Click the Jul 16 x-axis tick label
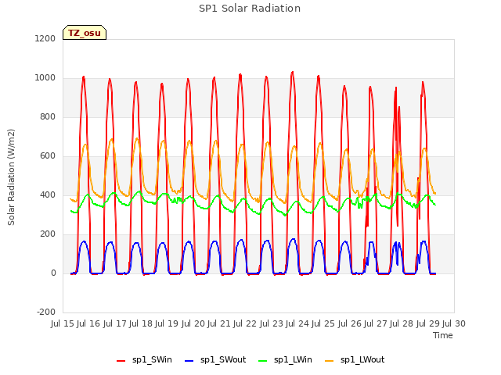 point(88,323)
